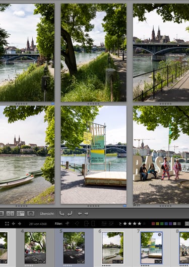Select survey photo of boats on riverbank

tap(27, 155)
